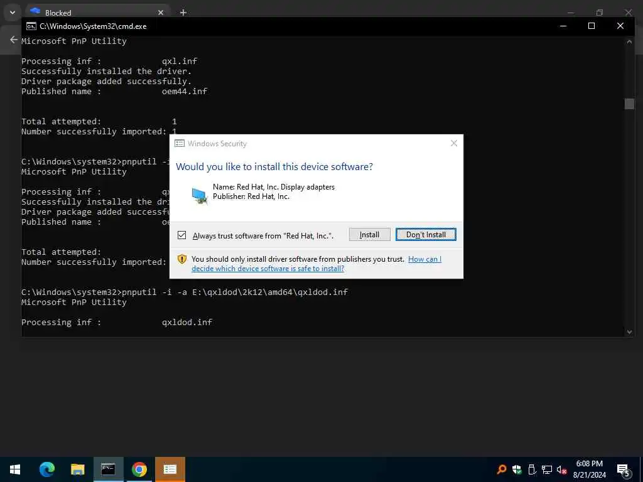Open the Windows Security shield tray icon

tap(517, 469)
